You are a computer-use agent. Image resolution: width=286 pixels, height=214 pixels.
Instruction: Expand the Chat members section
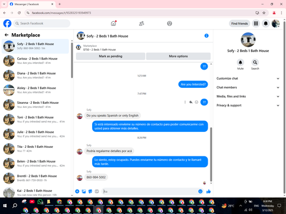click(x=248, y=87)
